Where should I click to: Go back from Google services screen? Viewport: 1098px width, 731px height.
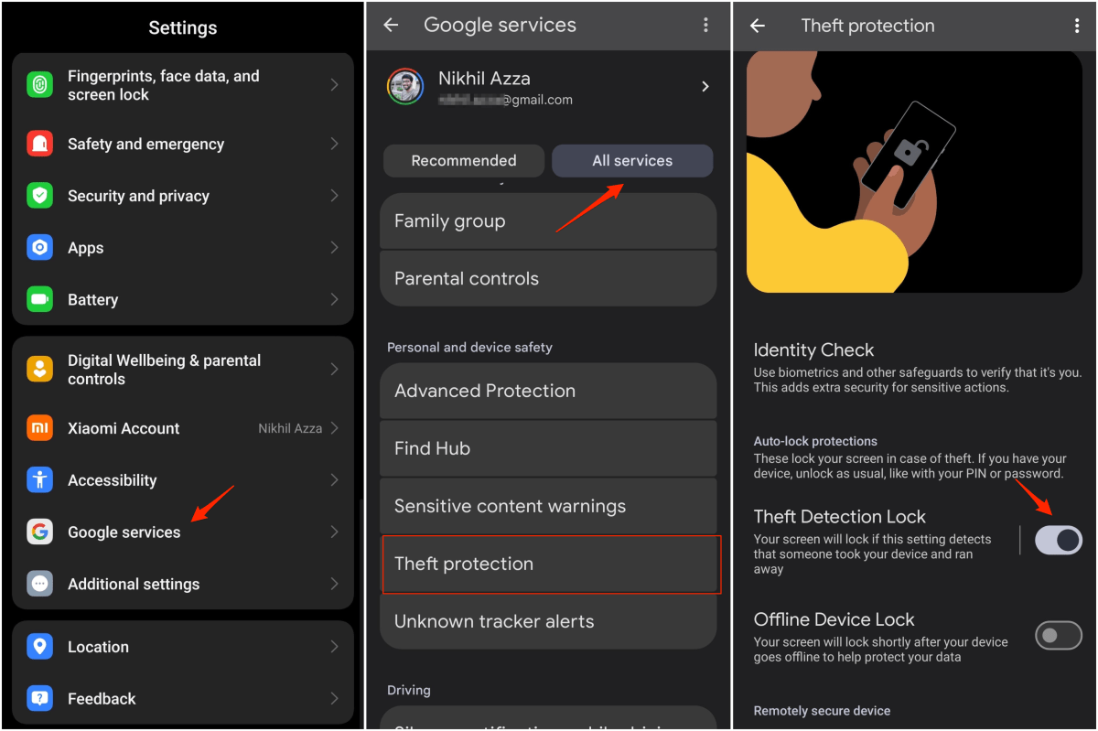(392, 26)
